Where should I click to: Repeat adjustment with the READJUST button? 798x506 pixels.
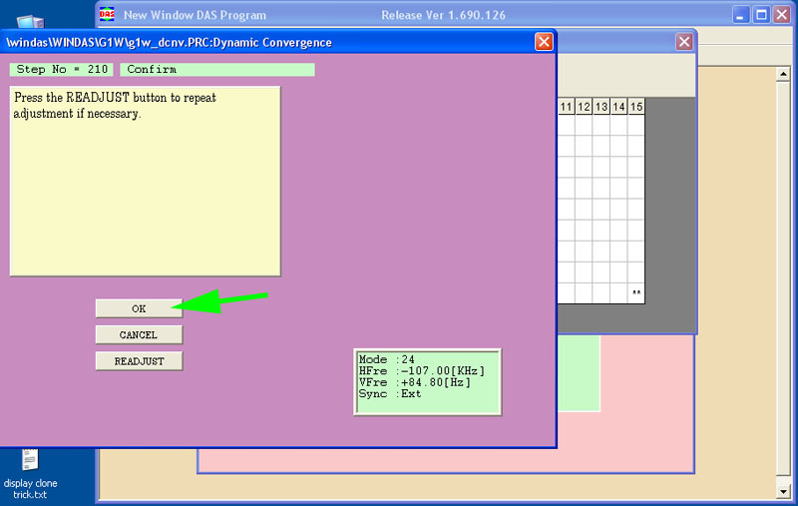click(x=139, y=361)
